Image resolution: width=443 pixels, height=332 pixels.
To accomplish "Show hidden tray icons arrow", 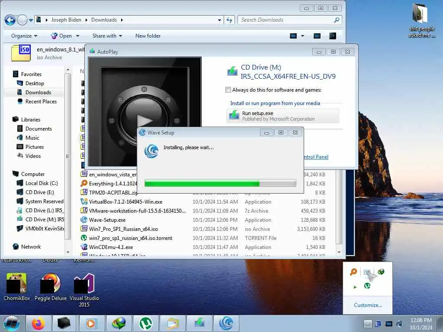I will pos(368,323).
